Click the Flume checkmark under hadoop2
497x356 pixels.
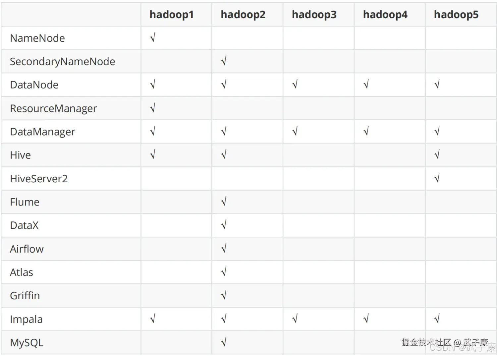224,202
